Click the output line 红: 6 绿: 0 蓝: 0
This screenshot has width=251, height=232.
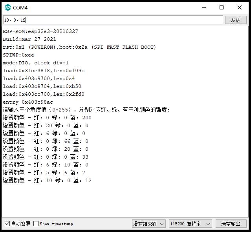pos(44,133)
